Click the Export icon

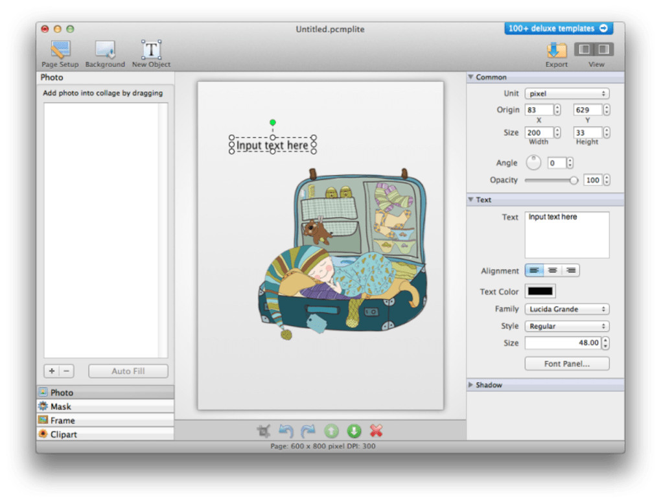[556, 53]
